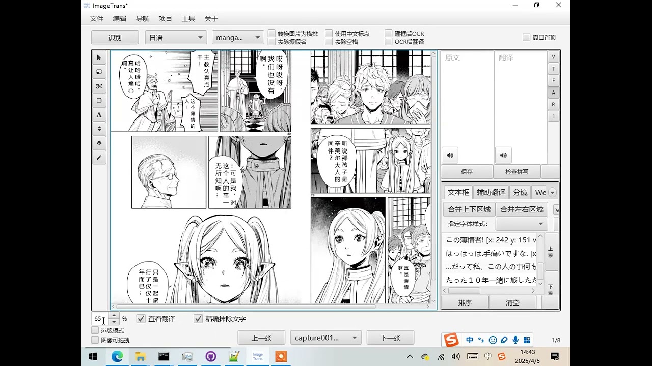The image size is (652, 366).
Task: Enable 建框后OCR checkbox
Action: coord(389,34)
